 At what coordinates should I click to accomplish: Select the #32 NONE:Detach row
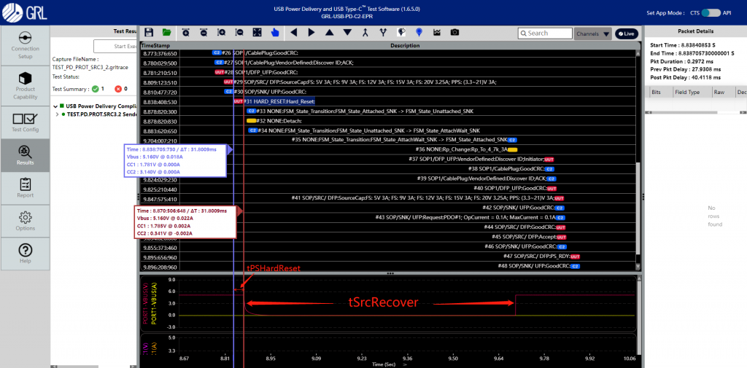(x=388, y=122)
